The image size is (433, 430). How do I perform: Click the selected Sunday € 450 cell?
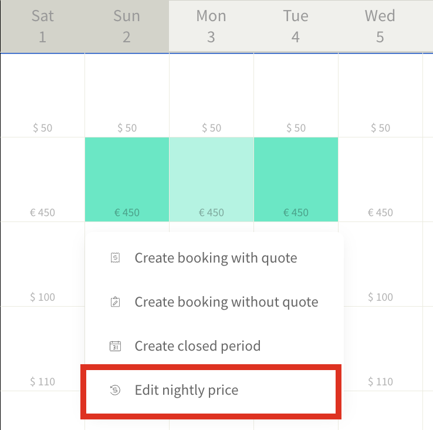(x=127, y=179)
